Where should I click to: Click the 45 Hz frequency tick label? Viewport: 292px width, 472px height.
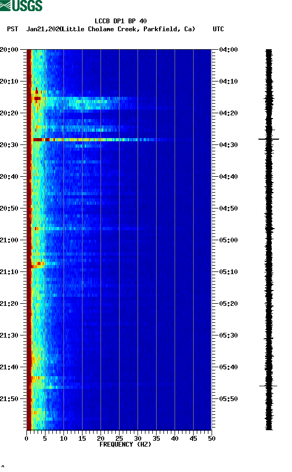coord(193,439)
